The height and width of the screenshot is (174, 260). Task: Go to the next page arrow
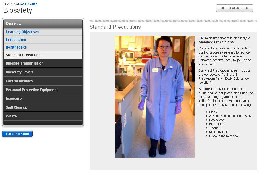[248, 8]
